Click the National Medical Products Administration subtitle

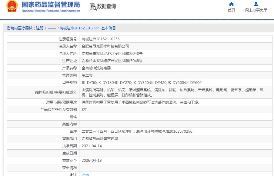coord(51,11)
